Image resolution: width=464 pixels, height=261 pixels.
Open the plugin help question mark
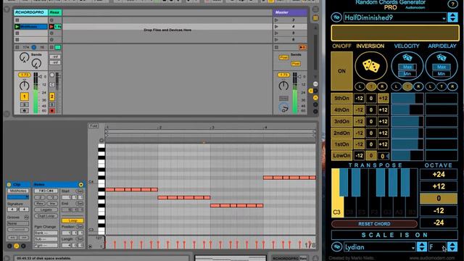point(452,4)
